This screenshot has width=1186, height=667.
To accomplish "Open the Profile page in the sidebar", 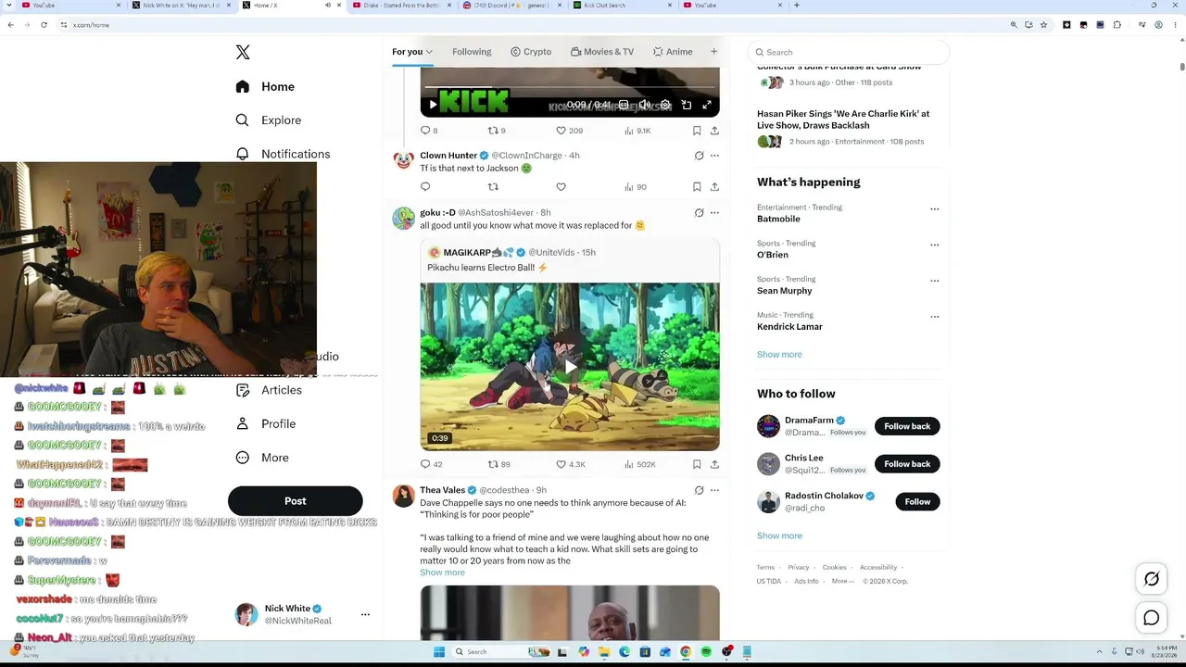I will pyautogui.click(x=266, y=424).
